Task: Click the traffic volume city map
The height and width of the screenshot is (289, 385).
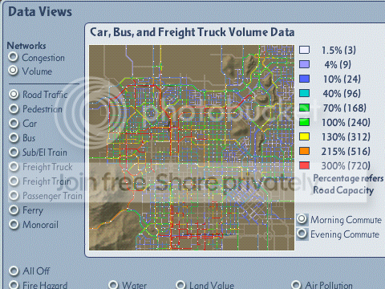Action: pyautogui.click(x=192, y=148)
